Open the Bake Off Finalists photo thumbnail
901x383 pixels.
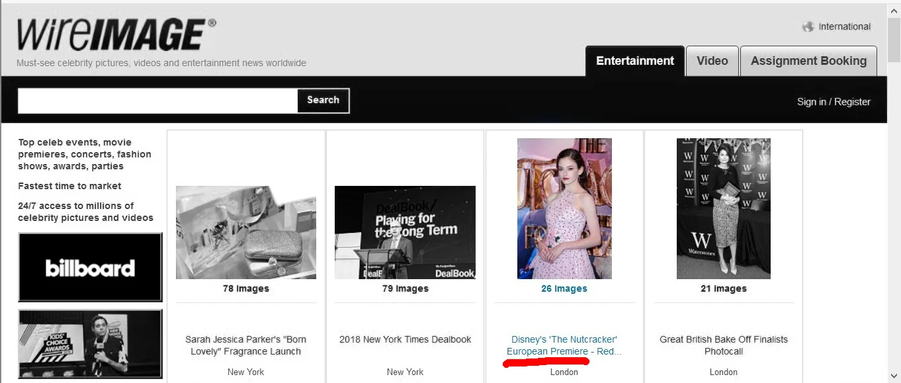(724, 208)
